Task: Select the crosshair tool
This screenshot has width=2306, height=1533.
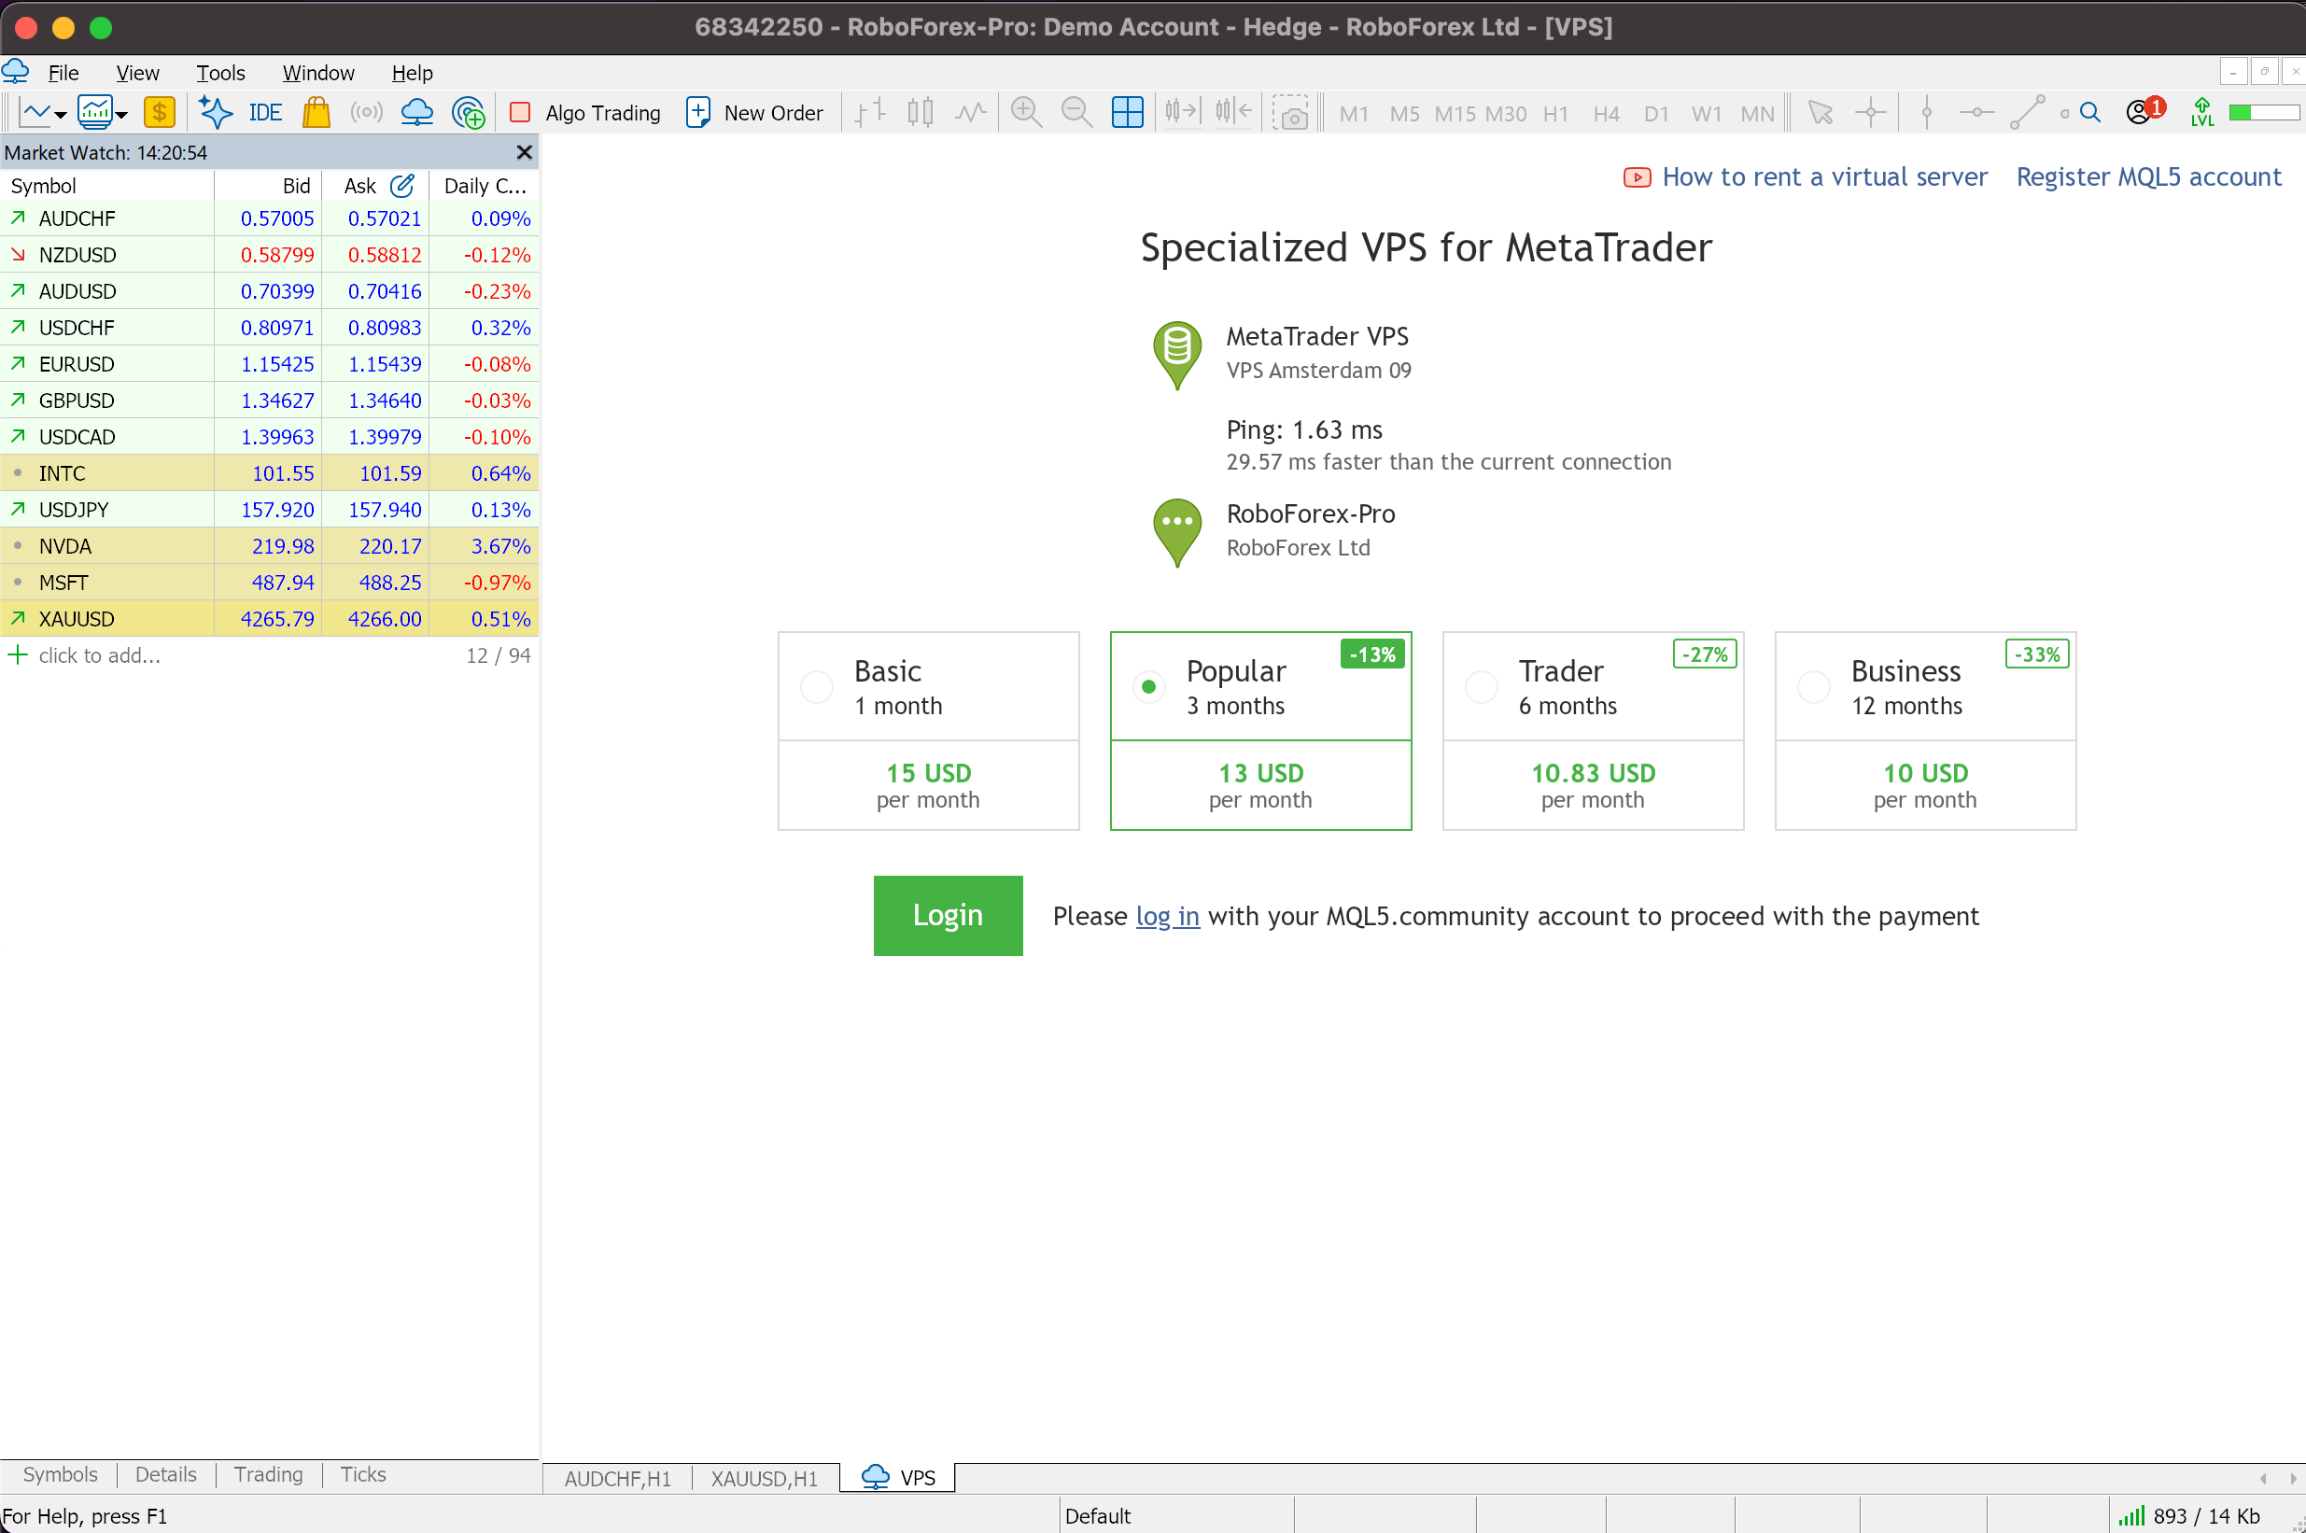Action: coord(1871,112)
